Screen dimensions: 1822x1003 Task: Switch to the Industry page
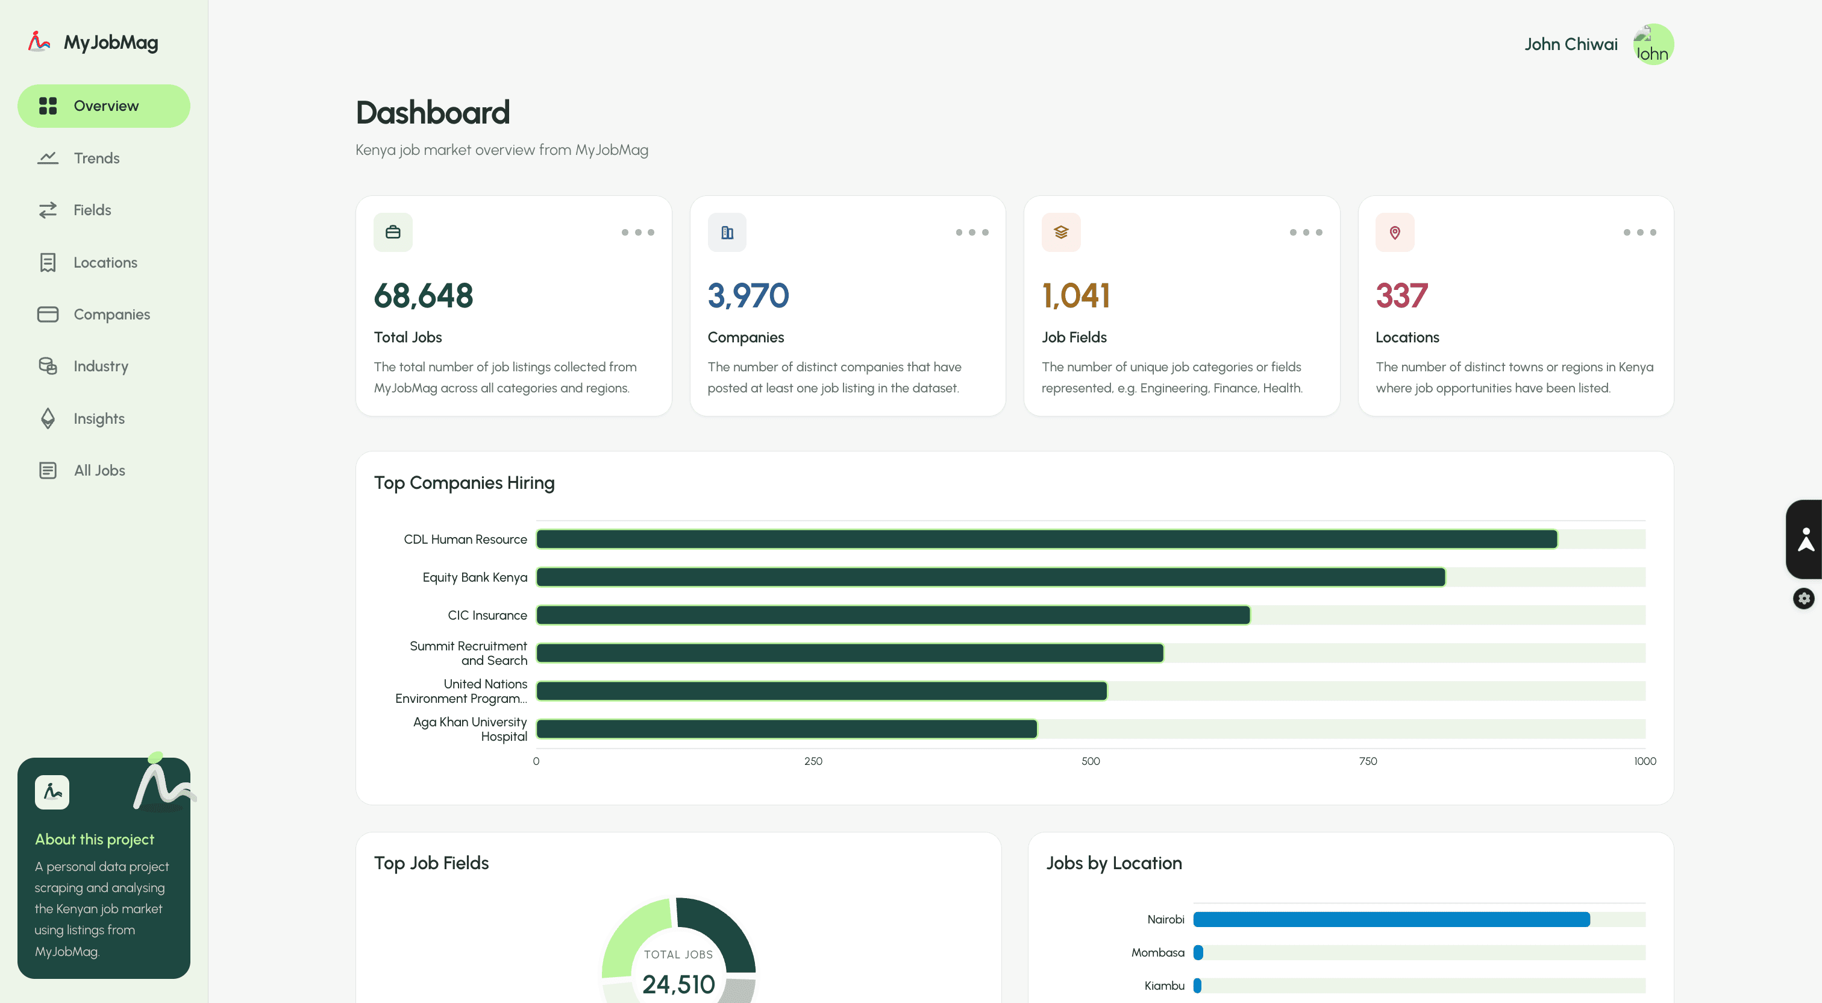[x=104, y=366]
